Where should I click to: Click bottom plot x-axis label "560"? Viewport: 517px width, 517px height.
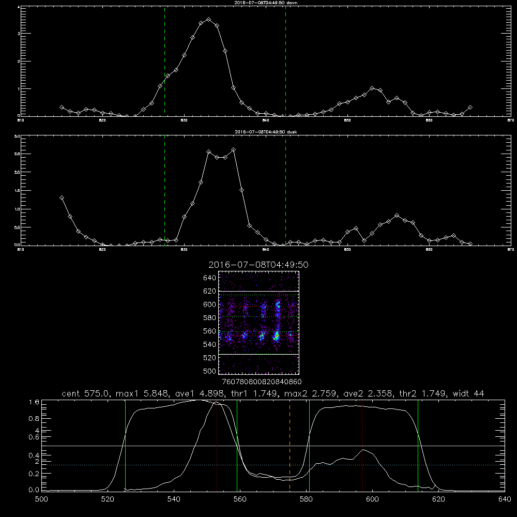tap(240, 499)
